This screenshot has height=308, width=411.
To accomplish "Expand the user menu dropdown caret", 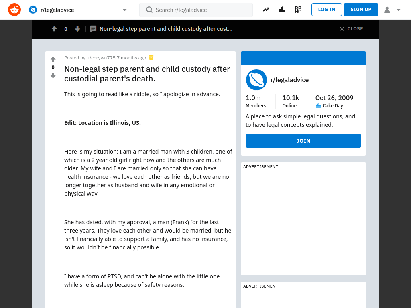I will [399, 10].
